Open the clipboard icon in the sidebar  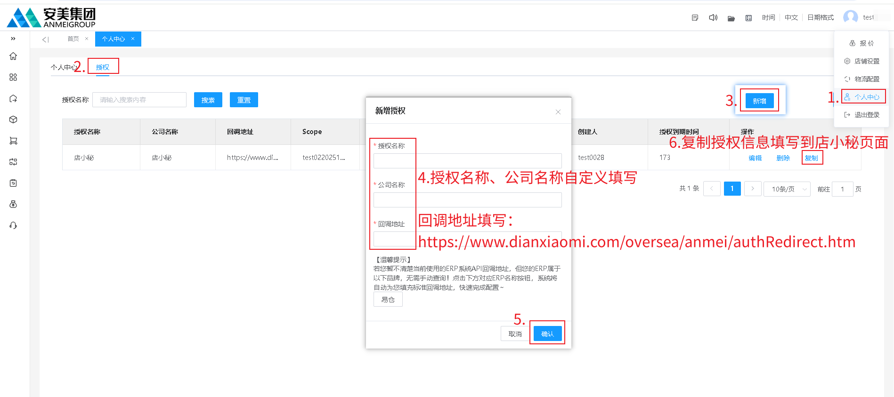click(13, 183)
